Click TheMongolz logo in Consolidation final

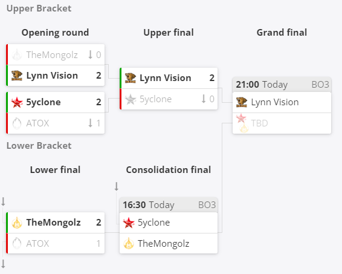[x=129, y=244]
